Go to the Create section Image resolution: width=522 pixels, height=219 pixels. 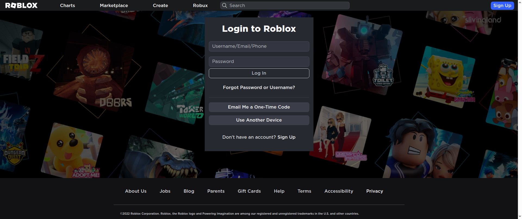[160, 5]
